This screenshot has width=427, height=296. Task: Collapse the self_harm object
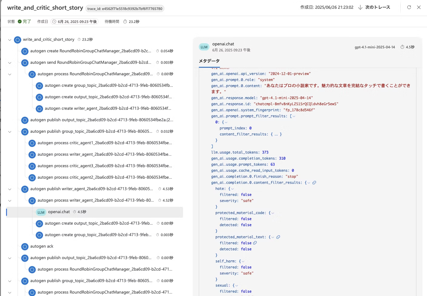coord(243,261)
